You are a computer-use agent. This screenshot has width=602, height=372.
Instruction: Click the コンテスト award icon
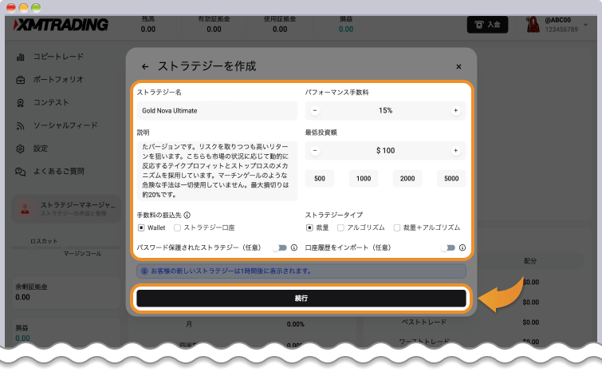pos(21,103)
